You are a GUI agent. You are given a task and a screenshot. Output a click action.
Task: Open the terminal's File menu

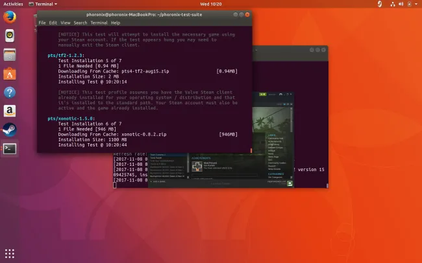coord(42,23)
